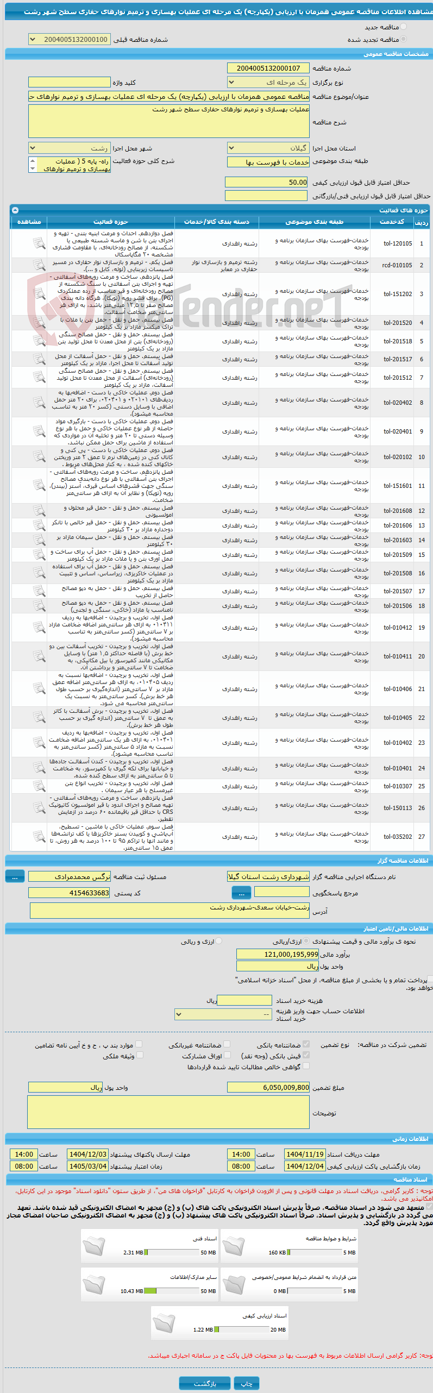The height and width of the screenshot is (1393, 433).
Task: Open view icon for row tol-020401
Action: tap(39, 431)
